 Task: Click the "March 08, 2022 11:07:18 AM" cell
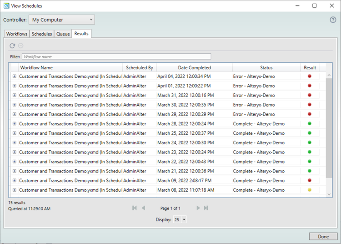click(186, 190)
